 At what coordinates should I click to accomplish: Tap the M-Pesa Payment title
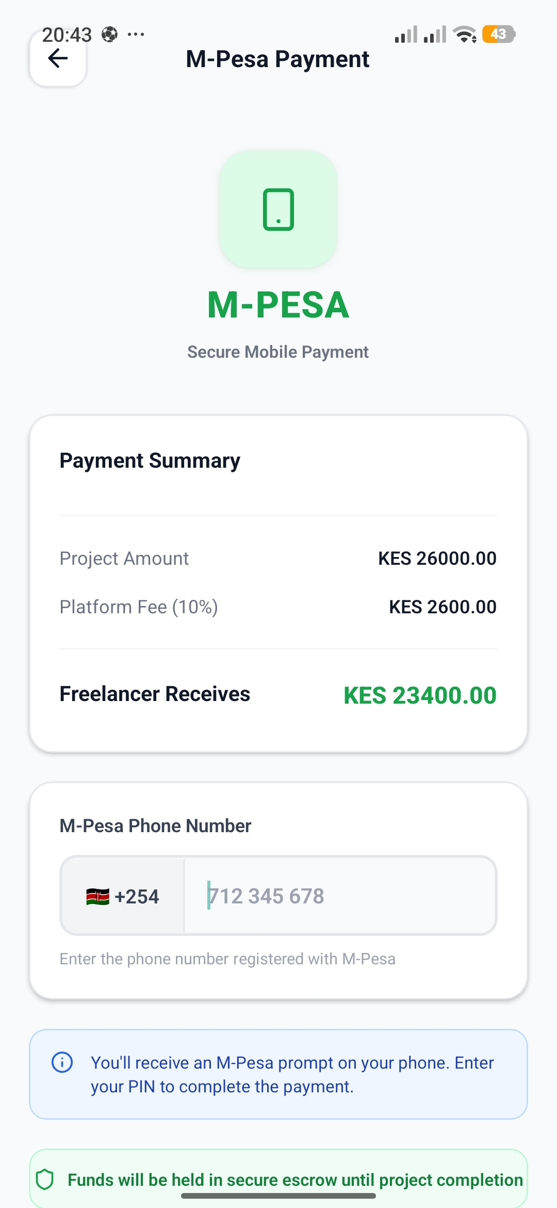point(278,59)
